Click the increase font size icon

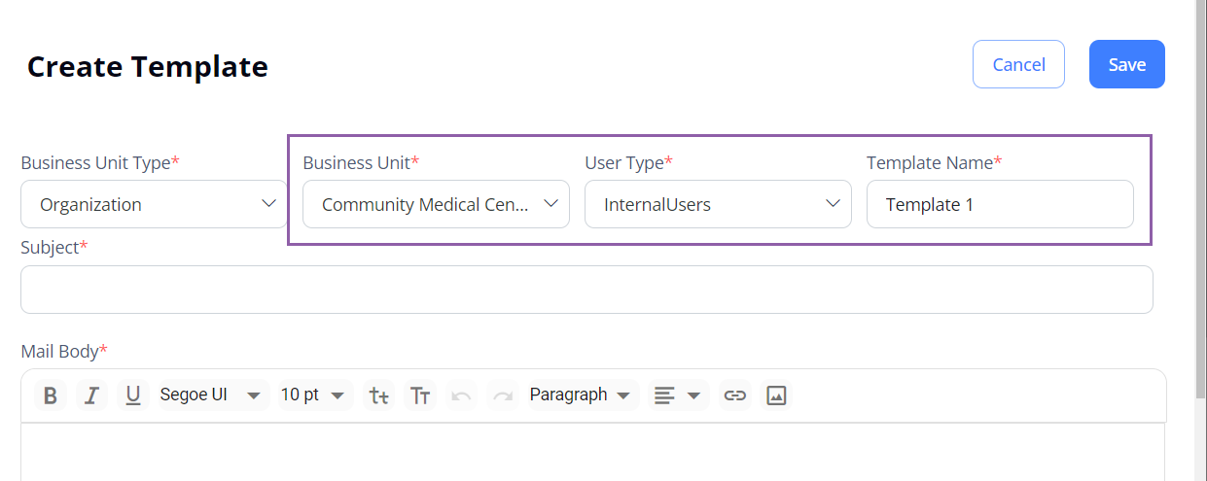click(x=420, y=395)
